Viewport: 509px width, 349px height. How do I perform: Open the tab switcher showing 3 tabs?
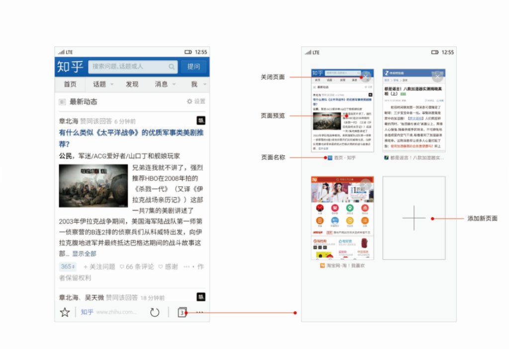[x=182, y=312]
